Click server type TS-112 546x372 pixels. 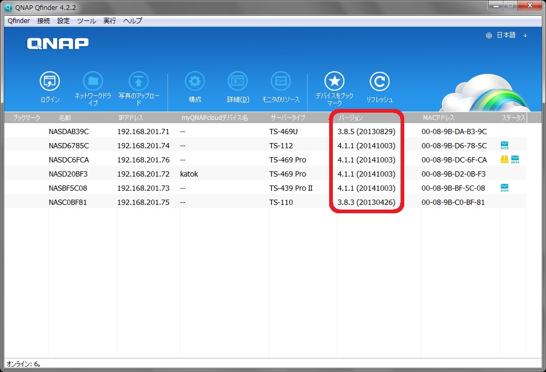coord(281,146)
